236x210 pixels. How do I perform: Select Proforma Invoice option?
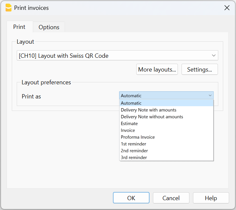[138, 137]
